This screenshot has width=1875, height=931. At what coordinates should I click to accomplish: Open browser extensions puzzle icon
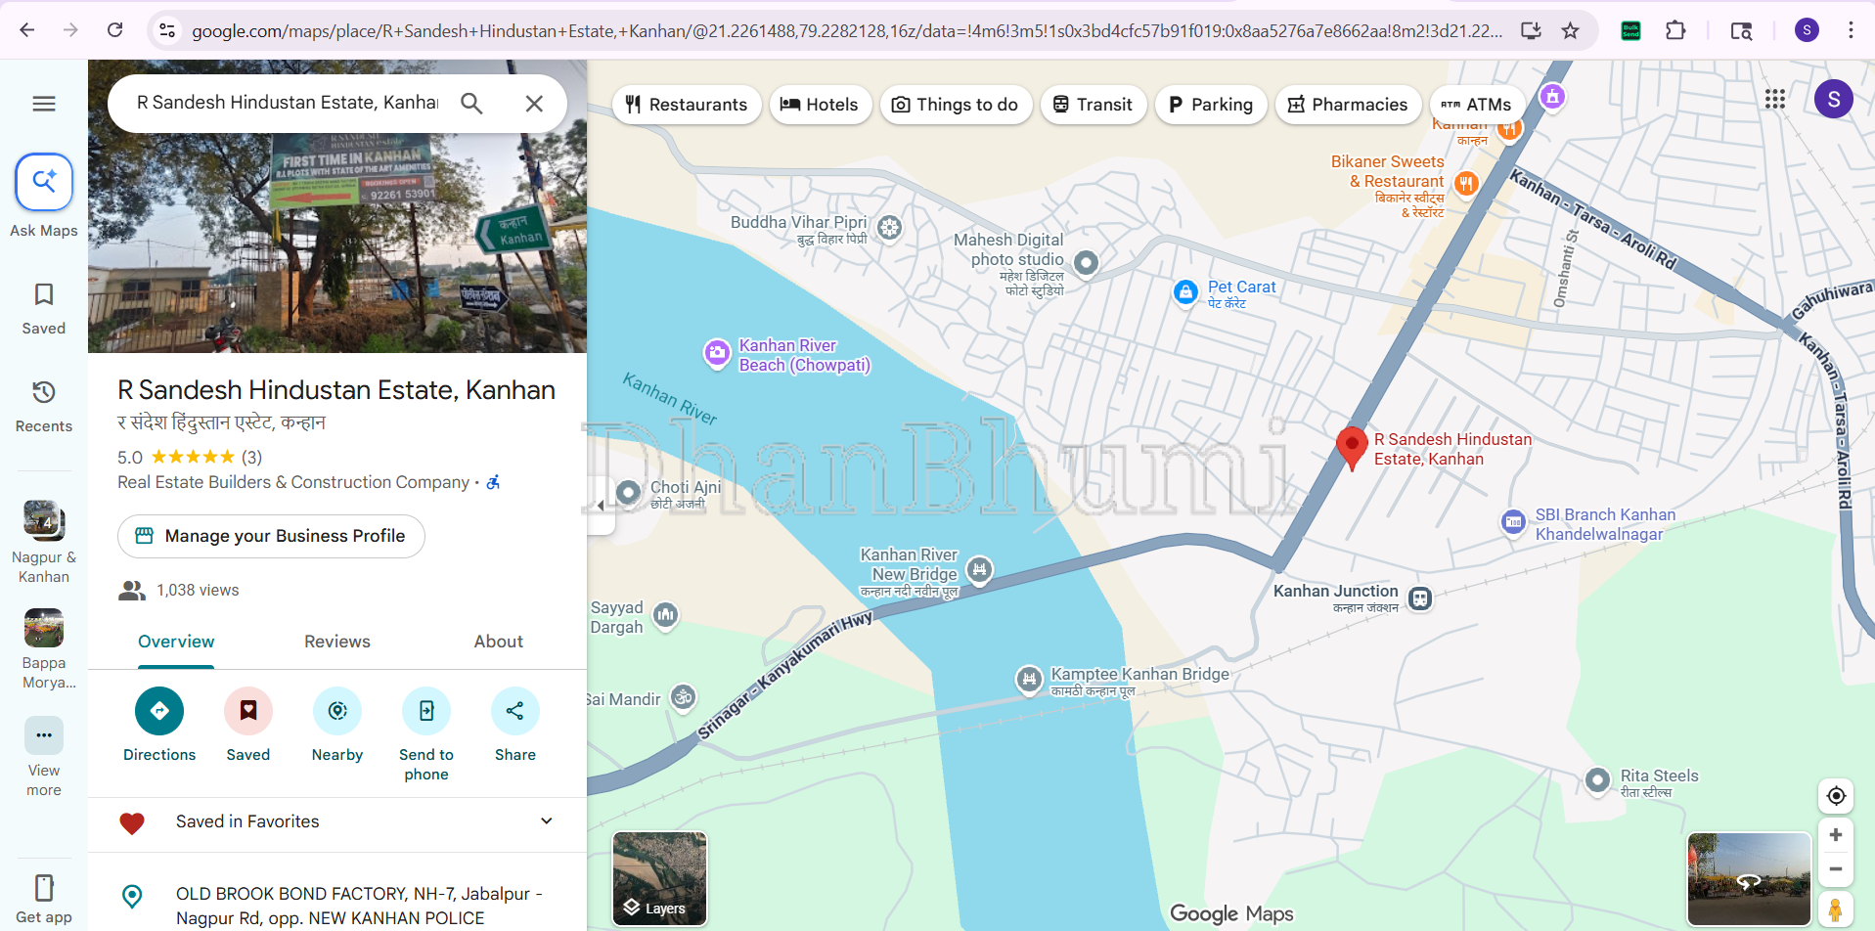point(1675,30)
